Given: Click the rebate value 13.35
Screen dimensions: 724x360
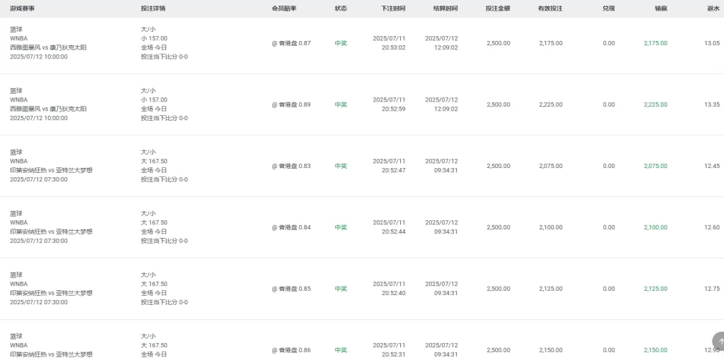Looking at the screenshot, I should 712,104.
